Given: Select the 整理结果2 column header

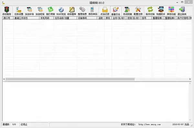Looking at the screenshot, I should tap(170, 18).
